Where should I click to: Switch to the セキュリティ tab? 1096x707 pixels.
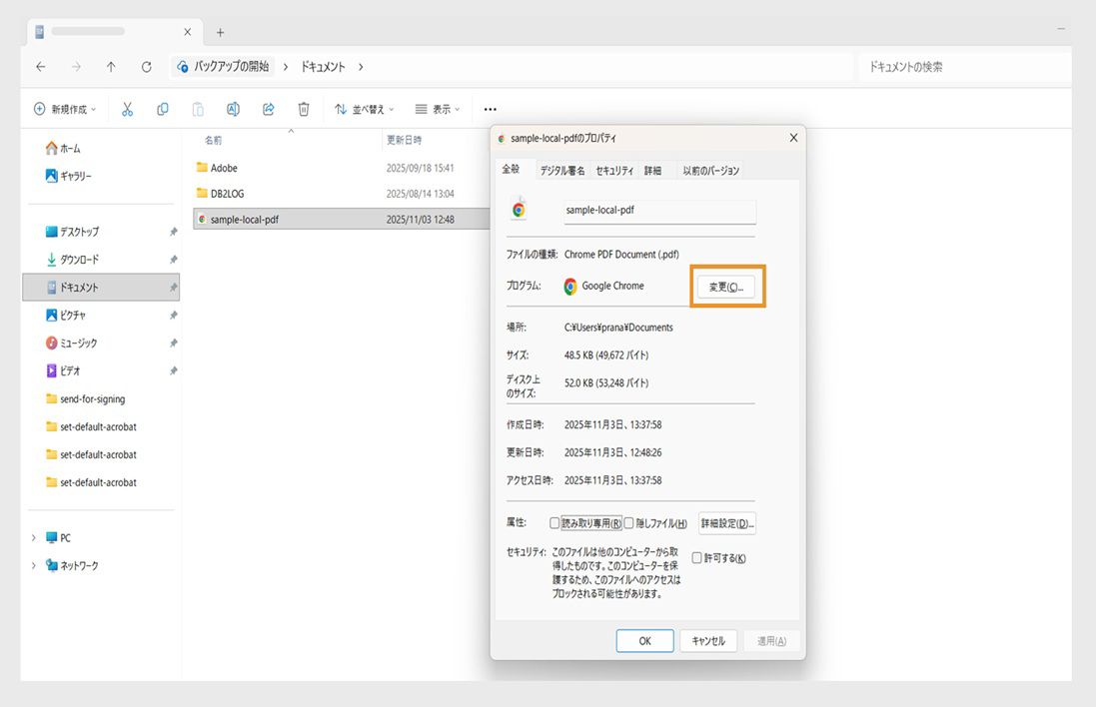(x=613, y=170)
